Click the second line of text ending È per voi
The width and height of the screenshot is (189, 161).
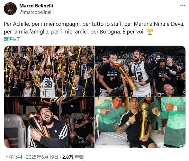click(x=74, y=32)
